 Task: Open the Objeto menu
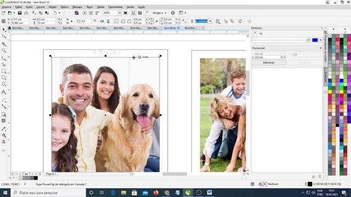click(x=53, y=7)
